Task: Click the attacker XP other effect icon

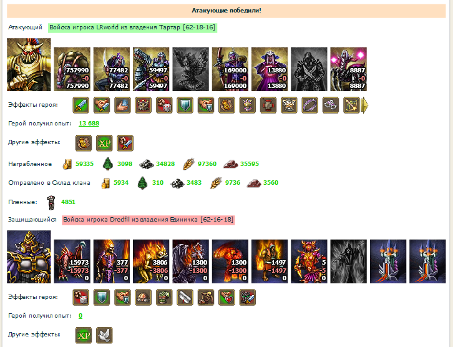Action: click(104, 143)
